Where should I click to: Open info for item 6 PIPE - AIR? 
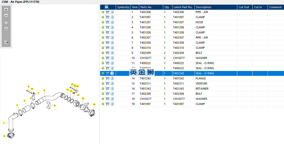click(112, 38)
